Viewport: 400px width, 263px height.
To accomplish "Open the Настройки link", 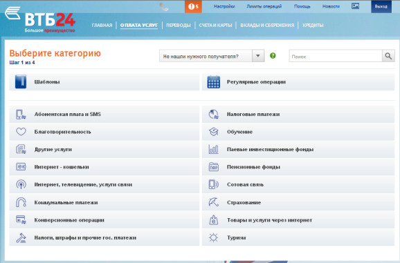I will pyautogui.click(x=224, y=6).
